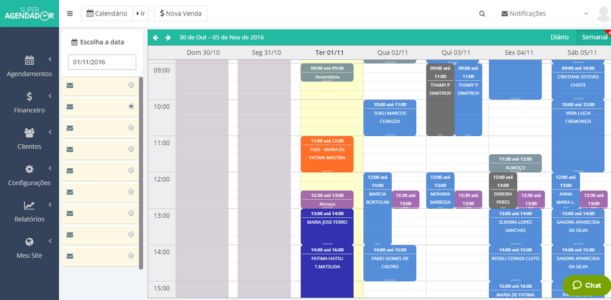Viewport: 611px width, 300px height.
Task: Click the Financeiro dollar icon
Action: 29,96
